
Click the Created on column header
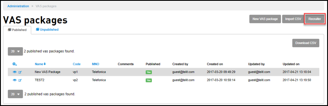pos(215,64)
